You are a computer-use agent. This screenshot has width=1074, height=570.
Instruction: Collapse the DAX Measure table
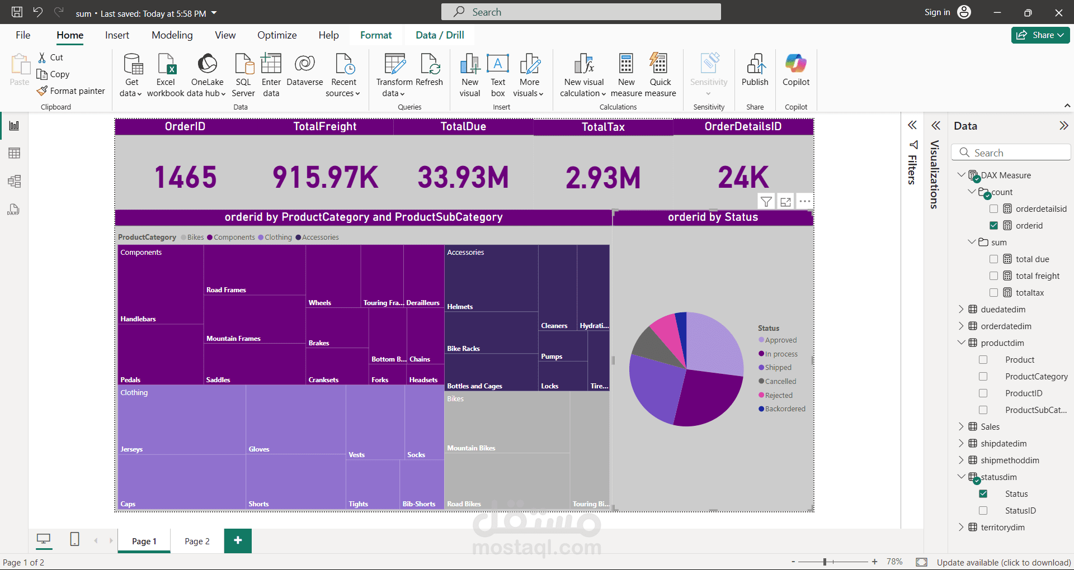coord(962,175)
